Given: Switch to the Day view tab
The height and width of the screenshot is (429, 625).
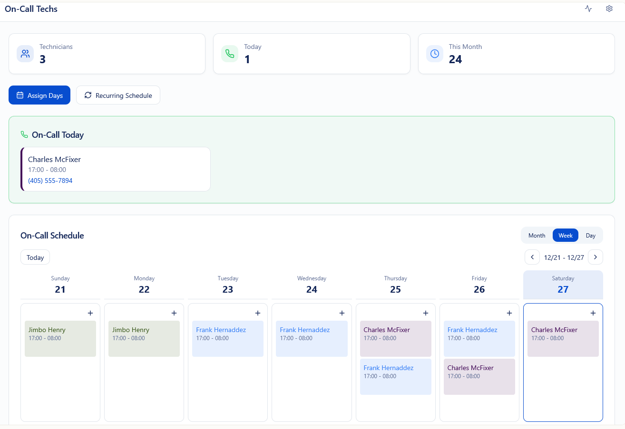Looking at the screenshot, I should [591, 235].
